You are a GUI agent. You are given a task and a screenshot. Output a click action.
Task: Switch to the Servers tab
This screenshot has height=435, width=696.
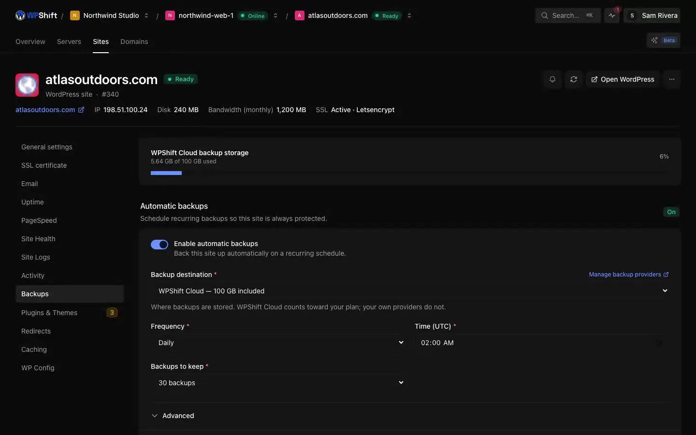click(69, 42)
